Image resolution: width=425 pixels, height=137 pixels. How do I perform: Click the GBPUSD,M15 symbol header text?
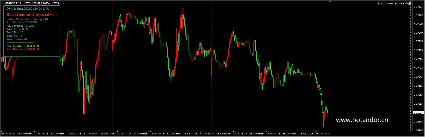coord(13,3)
